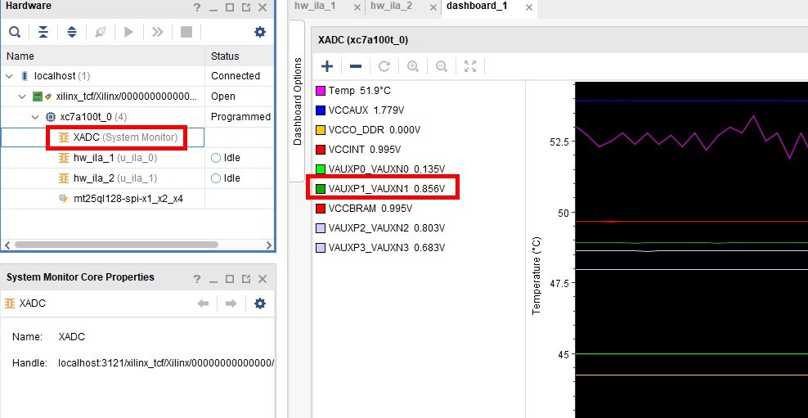The width and height of the screenshot is (808, 418).
Task: Select XADC (System Monitor) in hardware tree
Action: [125, 137]
